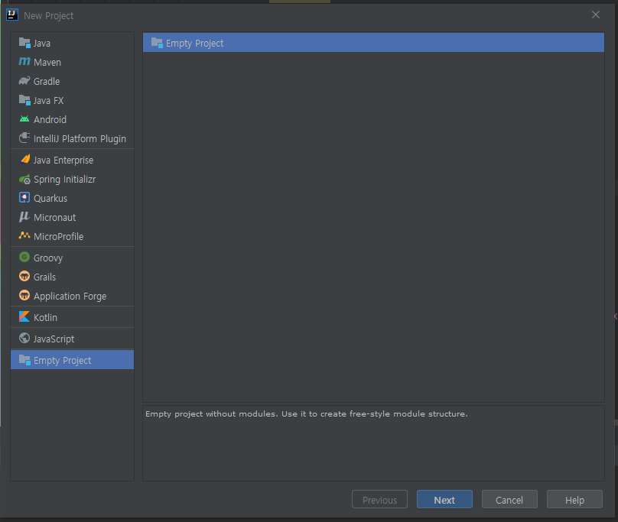
Task: Select Java Enterprise in the list
Action: (x=72, y=160)
